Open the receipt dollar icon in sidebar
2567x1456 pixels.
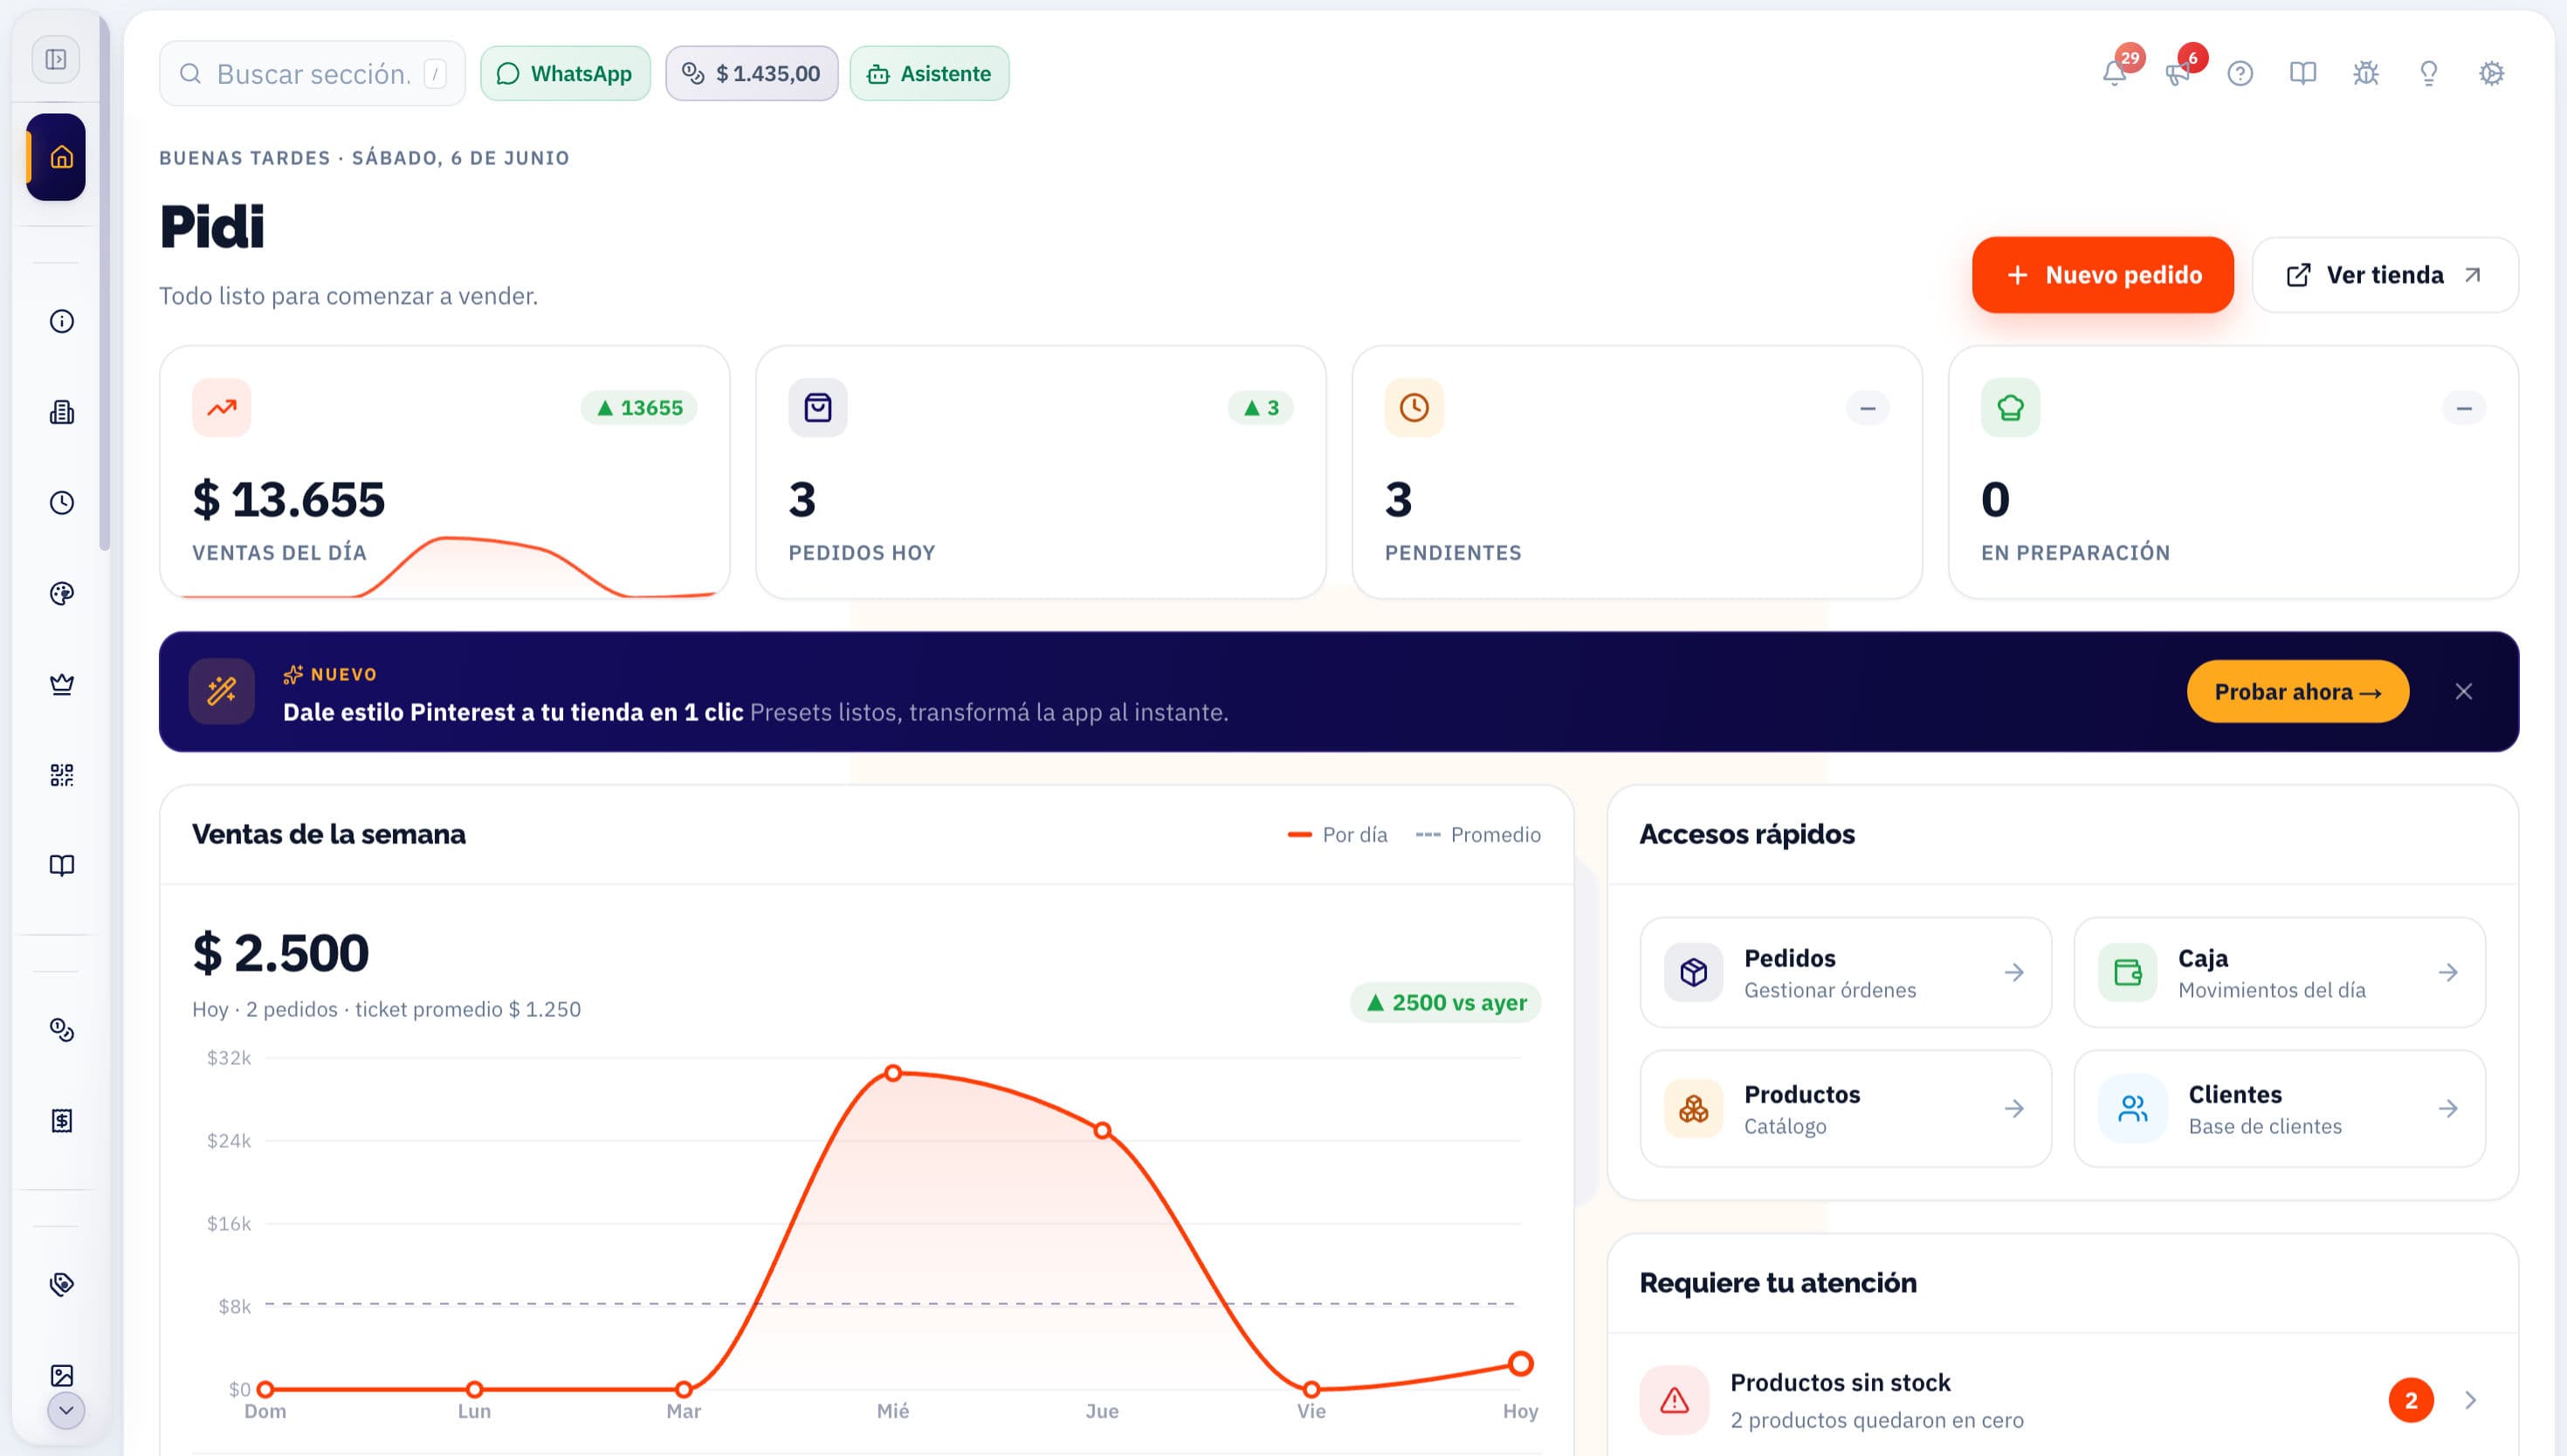(62, 1120)
